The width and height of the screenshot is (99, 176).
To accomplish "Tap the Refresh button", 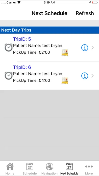I will 85,13.
